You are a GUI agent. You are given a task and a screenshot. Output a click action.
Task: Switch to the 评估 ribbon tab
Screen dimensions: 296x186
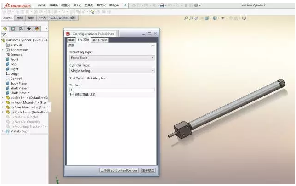[42, 18]
